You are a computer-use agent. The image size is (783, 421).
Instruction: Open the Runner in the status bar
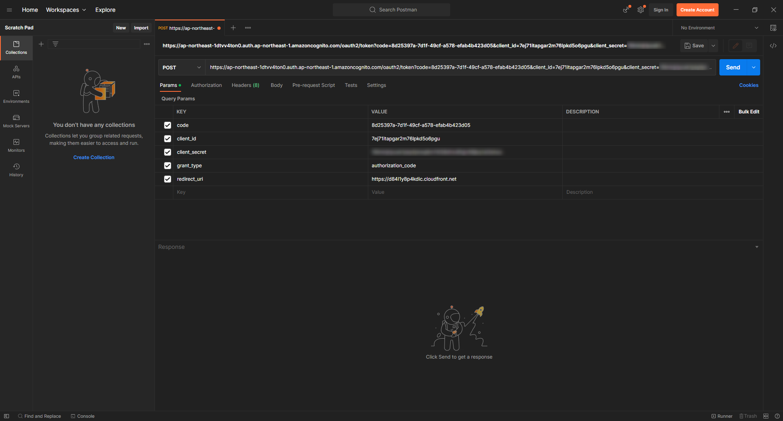pyautogui.click(x=722, y=416)
